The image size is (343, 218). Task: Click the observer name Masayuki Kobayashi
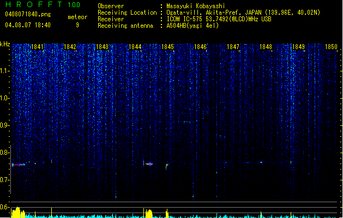point(196,6)
